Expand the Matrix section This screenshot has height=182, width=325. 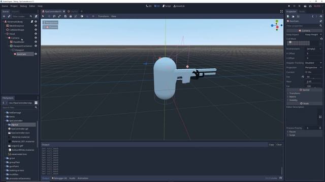304,97
